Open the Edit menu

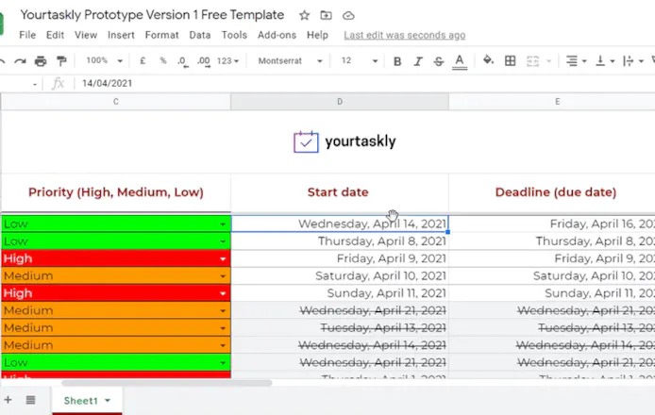tap(55, 35)
